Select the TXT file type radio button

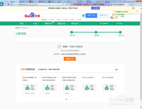[64, 20]
